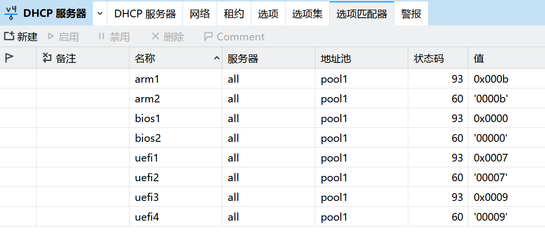Viewport: 545px width, 249px height.
Task: Click the flag column header icon
Action: 9,58
